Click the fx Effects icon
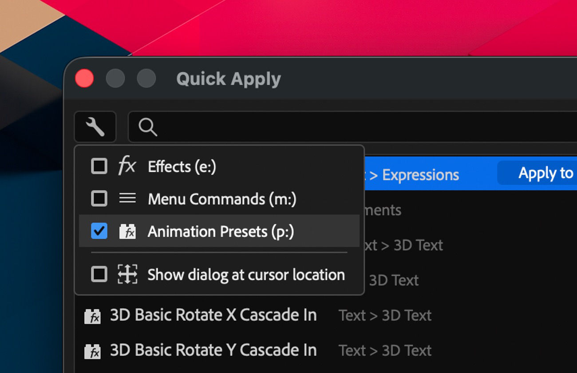Image resolution: width=577 pixels, height=373 pixels. [127, 167]
